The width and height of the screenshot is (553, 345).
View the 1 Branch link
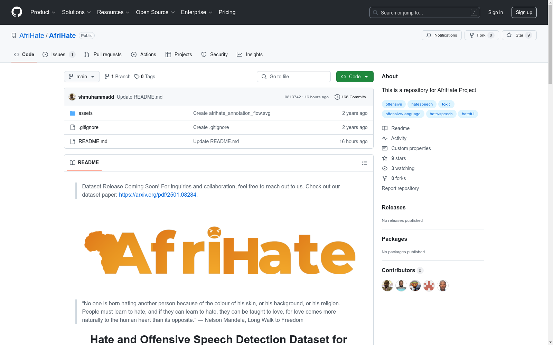118,77
